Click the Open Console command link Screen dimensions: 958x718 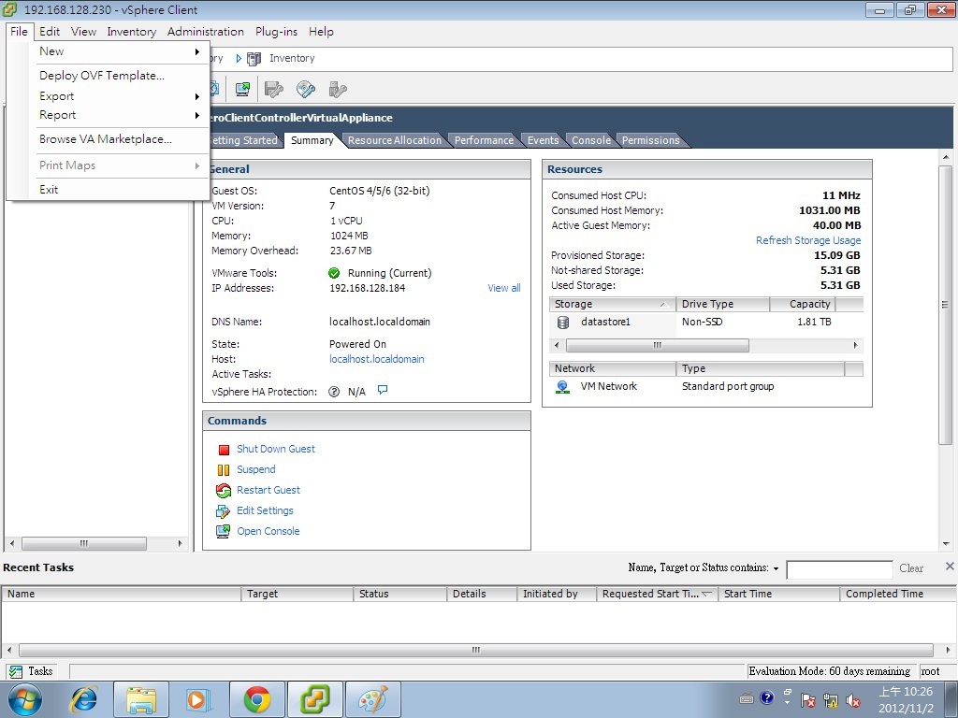coord(269,532)
